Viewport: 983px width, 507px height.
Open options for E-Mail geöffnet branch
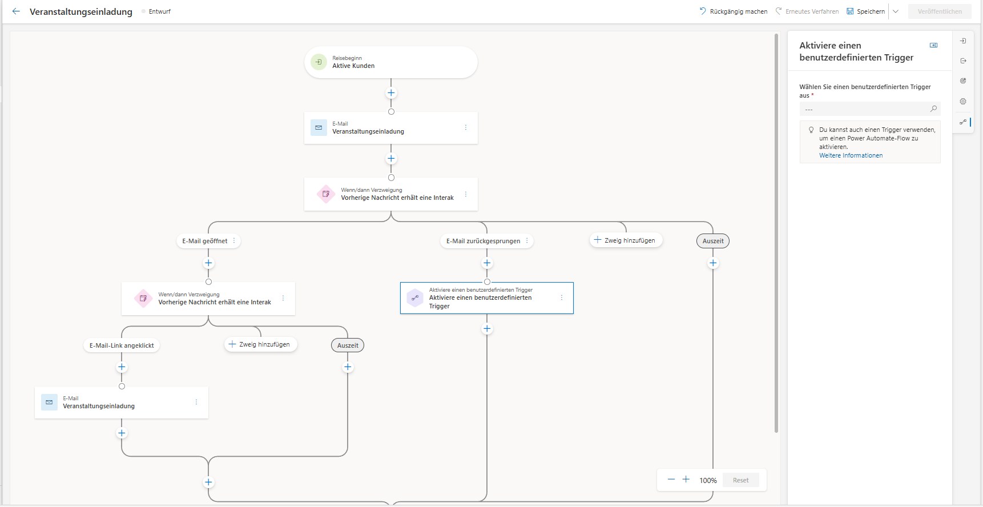click(x=234, y=241)
